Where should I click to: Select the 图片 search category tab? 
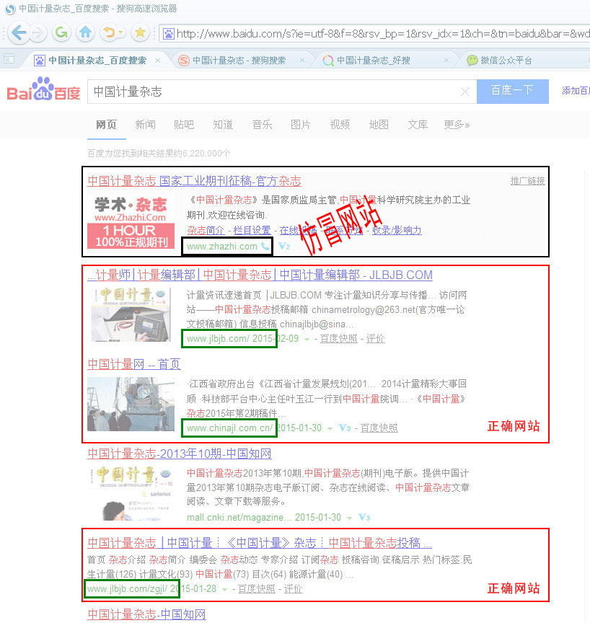[301, 125]
